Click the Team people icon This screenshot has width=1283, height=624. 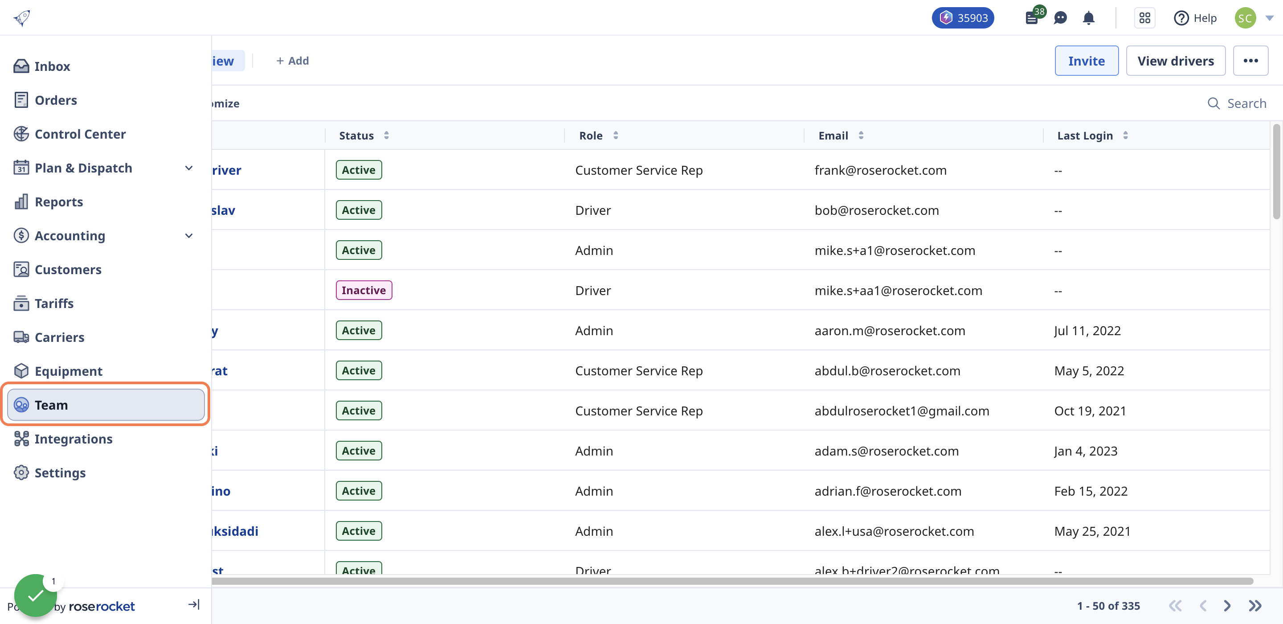pyautogui.click(x=21, y=405)
